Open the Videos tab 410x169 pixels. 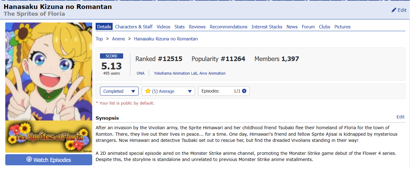click(x=163, y=27)
